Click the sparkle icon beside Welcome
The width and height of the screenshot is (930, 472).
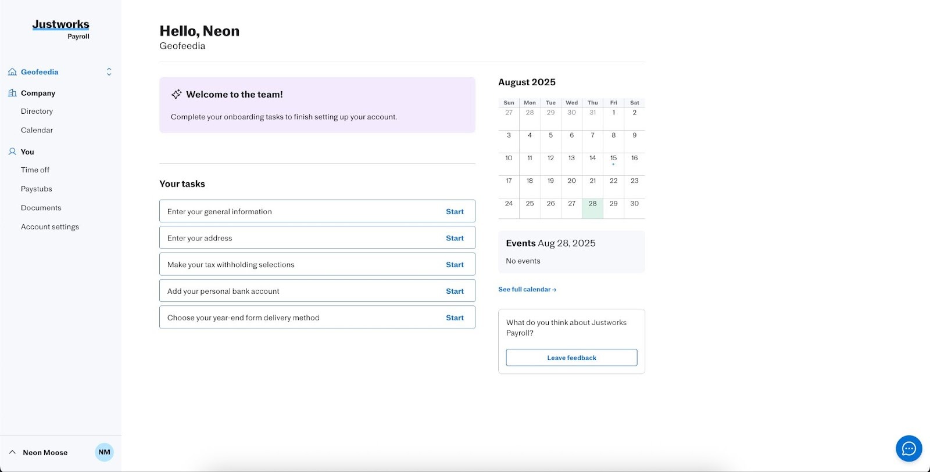(177, 94)
